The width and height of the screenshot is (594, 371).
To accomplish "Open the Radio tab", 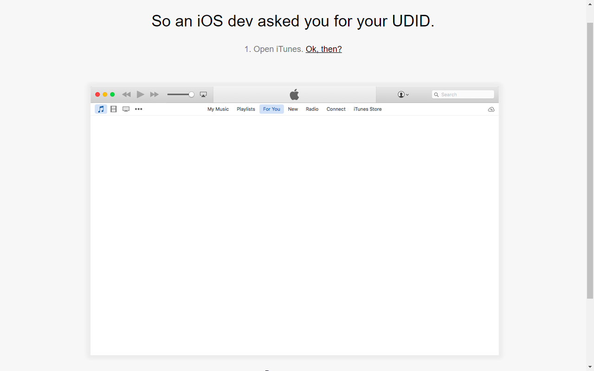I will point(312,109).
